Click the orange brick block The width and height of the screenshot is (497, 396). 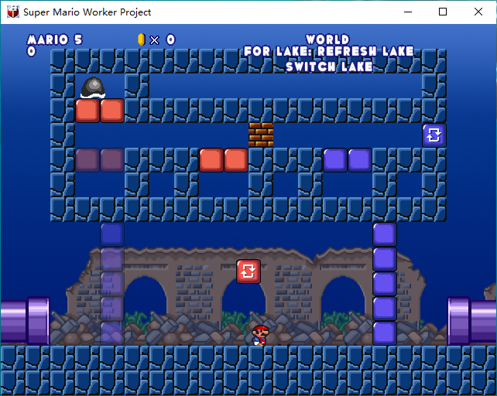tap(261, 135)
